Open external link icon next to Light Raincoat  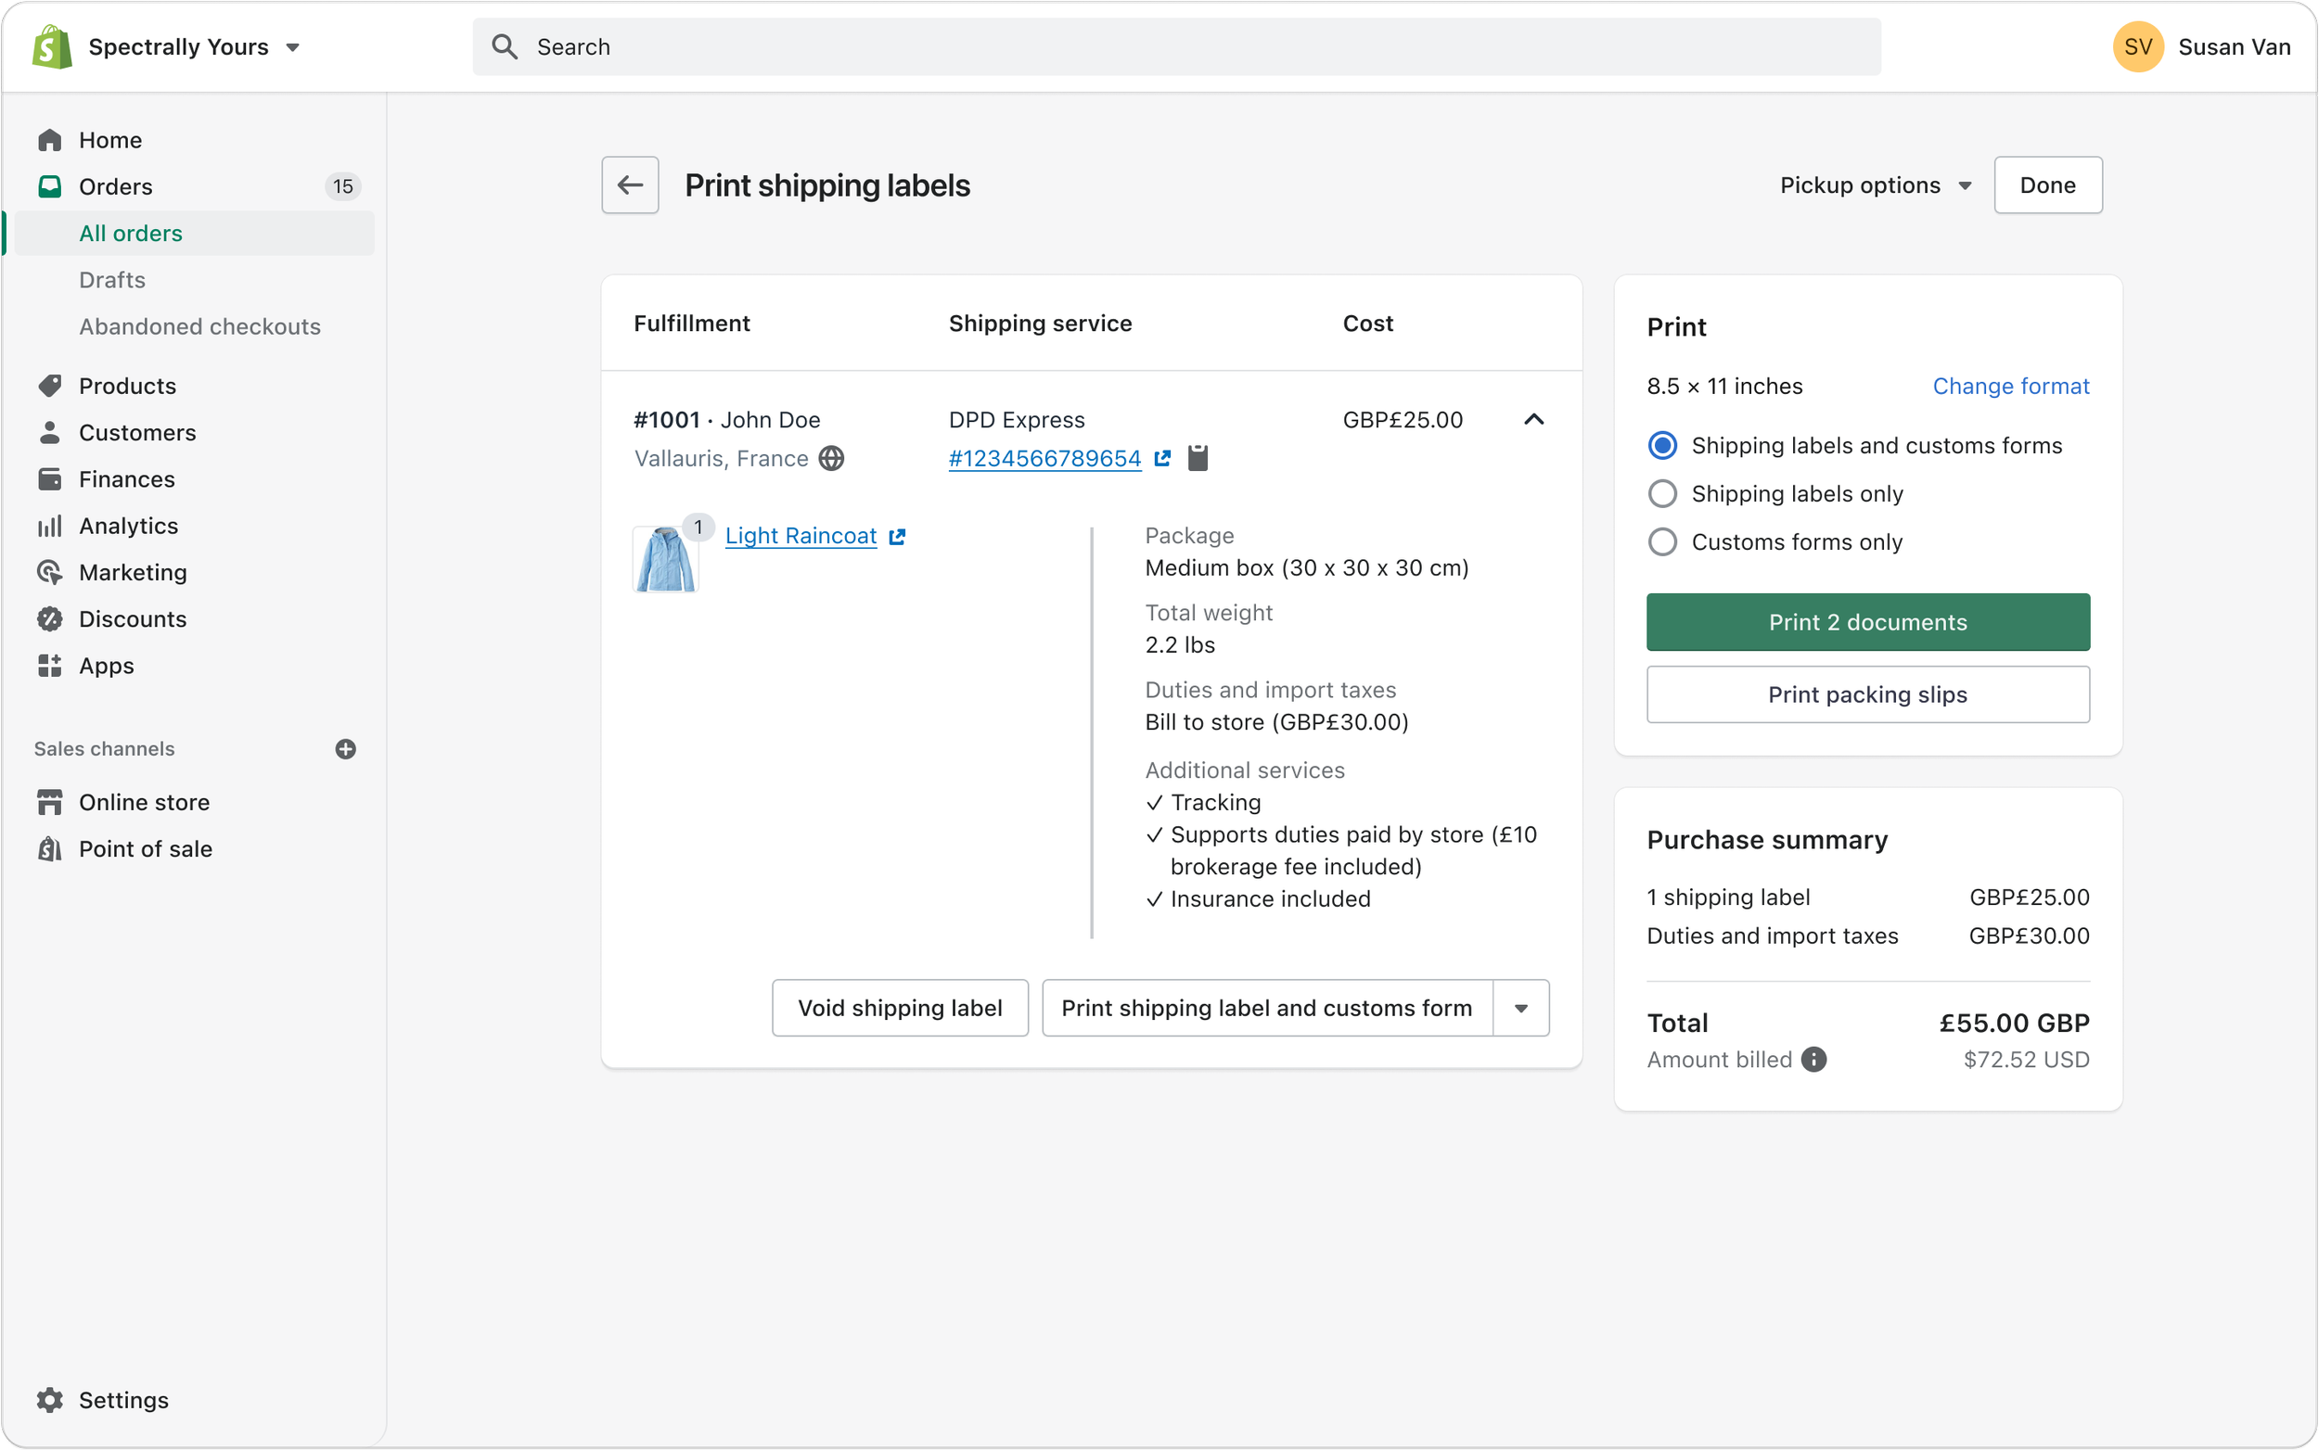point(897,536)
